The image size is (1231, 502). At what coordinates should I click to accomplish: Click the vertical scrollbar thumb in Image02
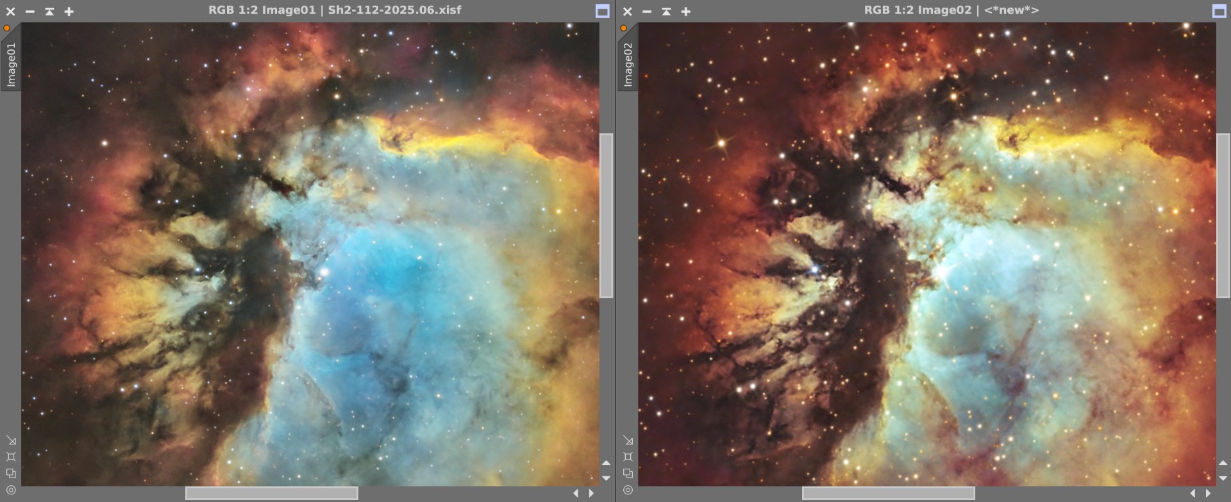click(1223, 215)
